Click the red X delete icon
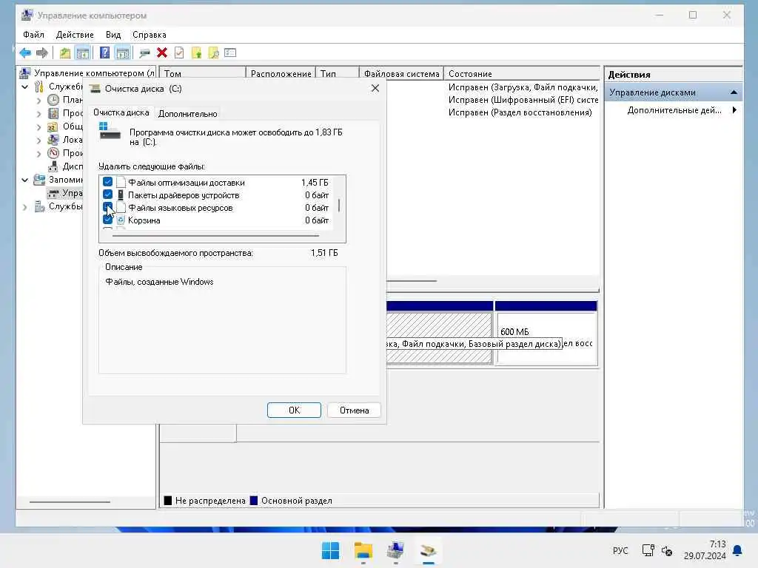The image size is (758, 568). point(162,53)
